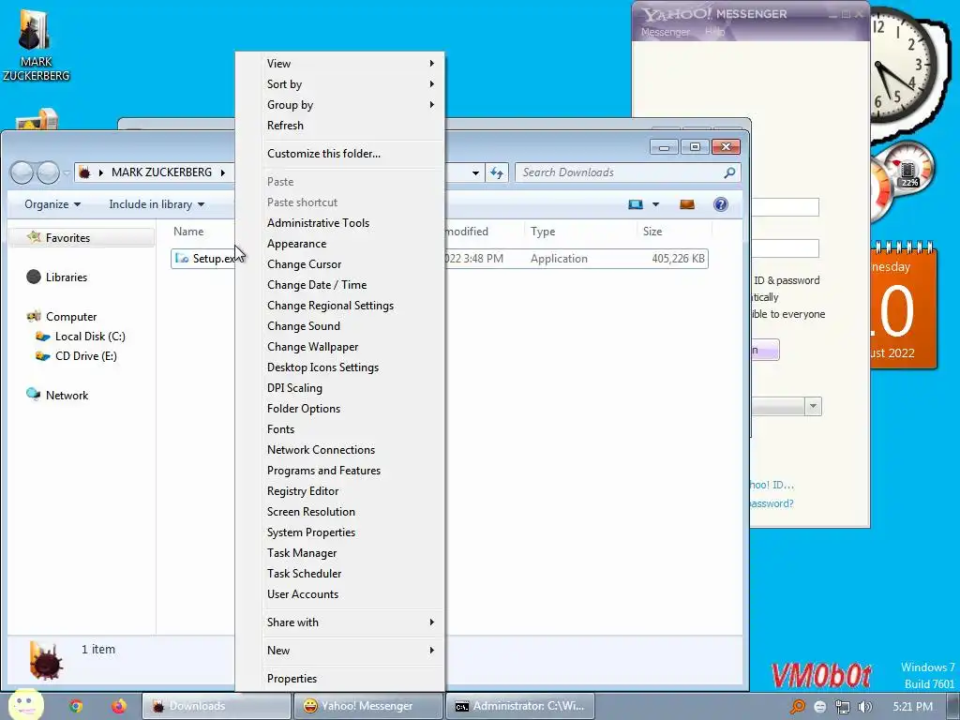The width and height of the screenshot is (960, 720).
Task: Open the view options dropdown arrow
Action: pos(655,203)
